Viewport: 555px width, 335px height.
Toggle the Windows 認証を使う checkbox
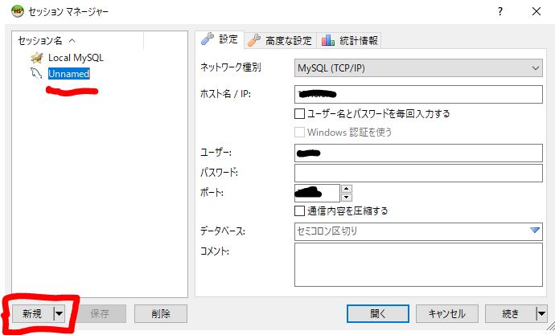tap(299, 133)
